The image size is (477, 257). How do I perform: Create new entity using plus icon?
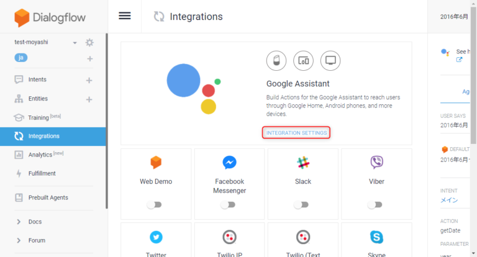(x=89, y=99)
